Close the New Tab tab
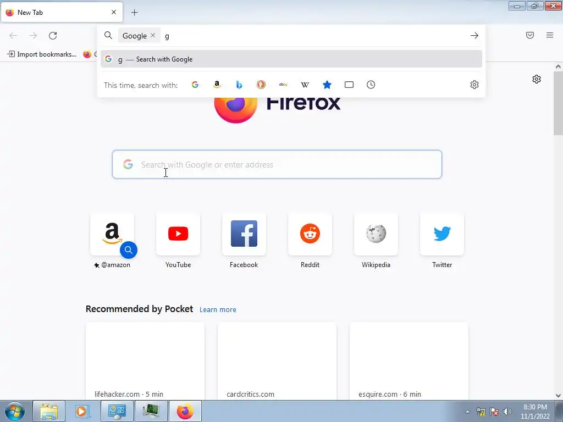The width and height of the screenshot is (563, 422). point(114,12)
